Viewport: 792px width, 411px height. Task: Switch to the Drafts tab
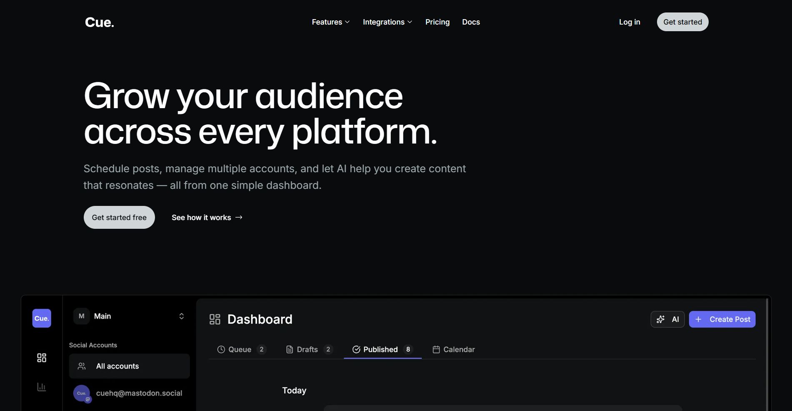[x=309, y=349]
